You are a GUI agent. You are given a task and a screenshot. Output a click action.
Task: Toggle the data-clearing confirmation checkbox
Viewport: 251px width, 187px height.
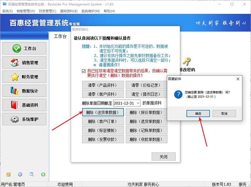click(x=84, y=71)
